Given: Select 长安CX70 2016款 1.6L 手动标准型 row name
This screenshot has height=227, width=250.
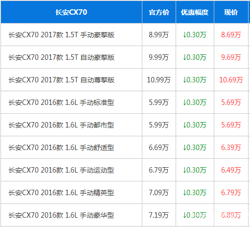Looking at the screenshot, I should (61, 102).
